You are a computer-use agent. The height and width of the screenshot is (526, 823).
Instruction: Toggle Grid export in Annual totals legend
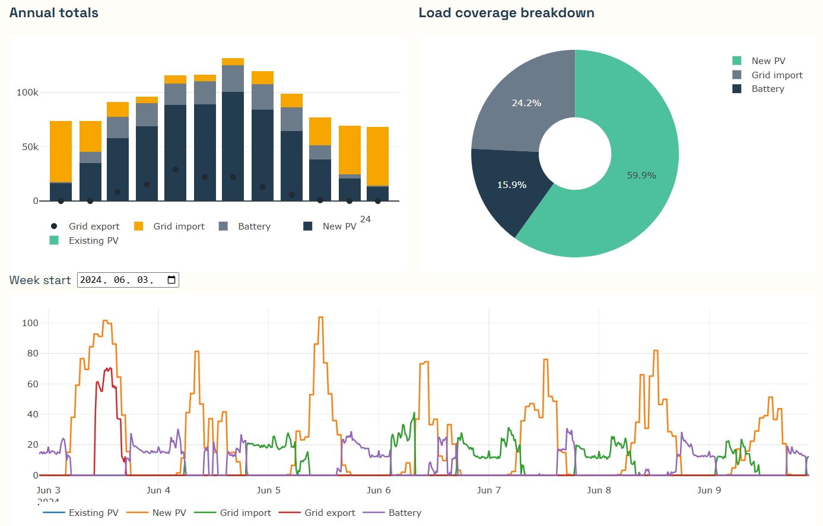(93, 227)
